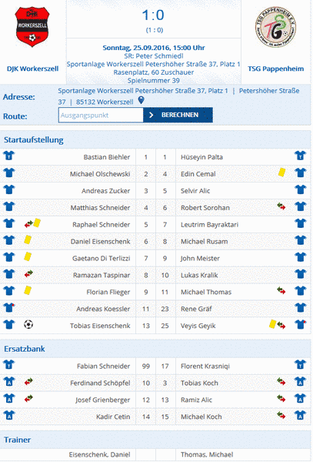
Task: Click the jersey icon beside Bastian Biehler
Action: (x=9, y=156)
